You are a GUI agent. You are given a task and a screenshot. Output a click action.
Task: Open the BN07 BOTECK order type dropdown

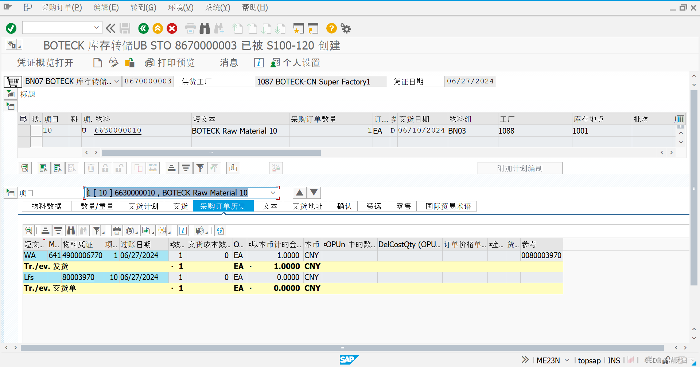(117, 81)
